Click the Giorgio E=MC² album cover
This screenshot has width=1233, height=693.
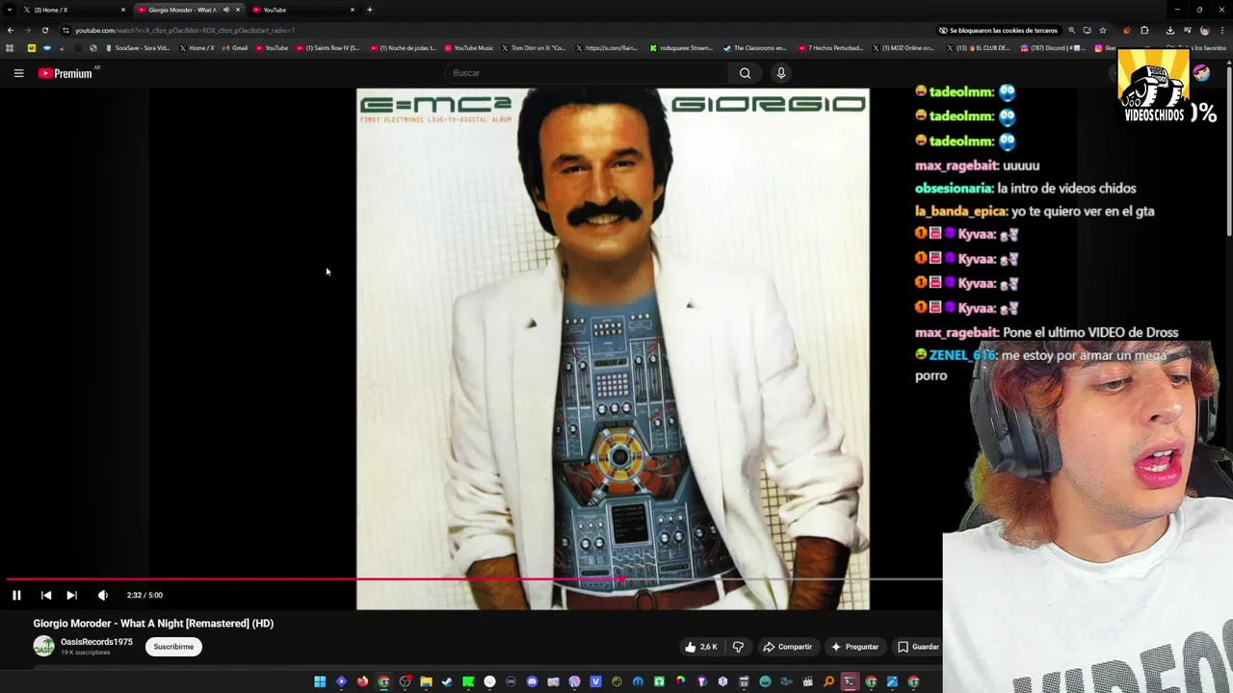coord(613,348)
